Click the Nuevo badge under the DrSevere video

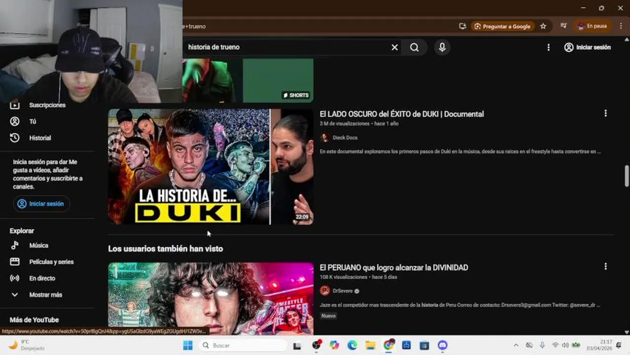tap(328, 316)
